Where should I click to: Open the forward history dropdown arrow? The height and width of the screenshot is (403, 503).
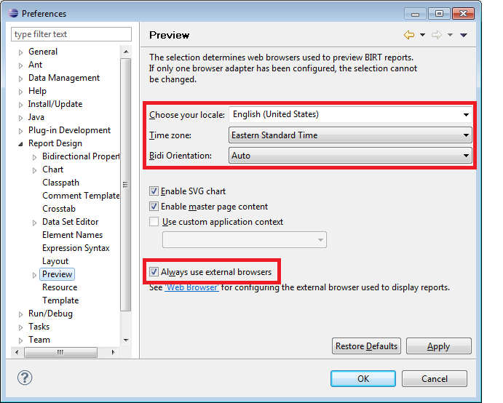click(x=450, y=35)
